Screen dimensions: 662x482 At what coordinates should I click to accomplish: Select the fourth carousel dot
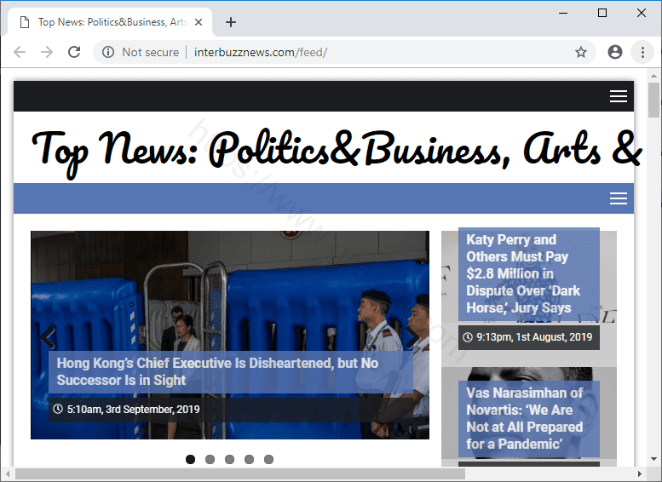(249, 459)
